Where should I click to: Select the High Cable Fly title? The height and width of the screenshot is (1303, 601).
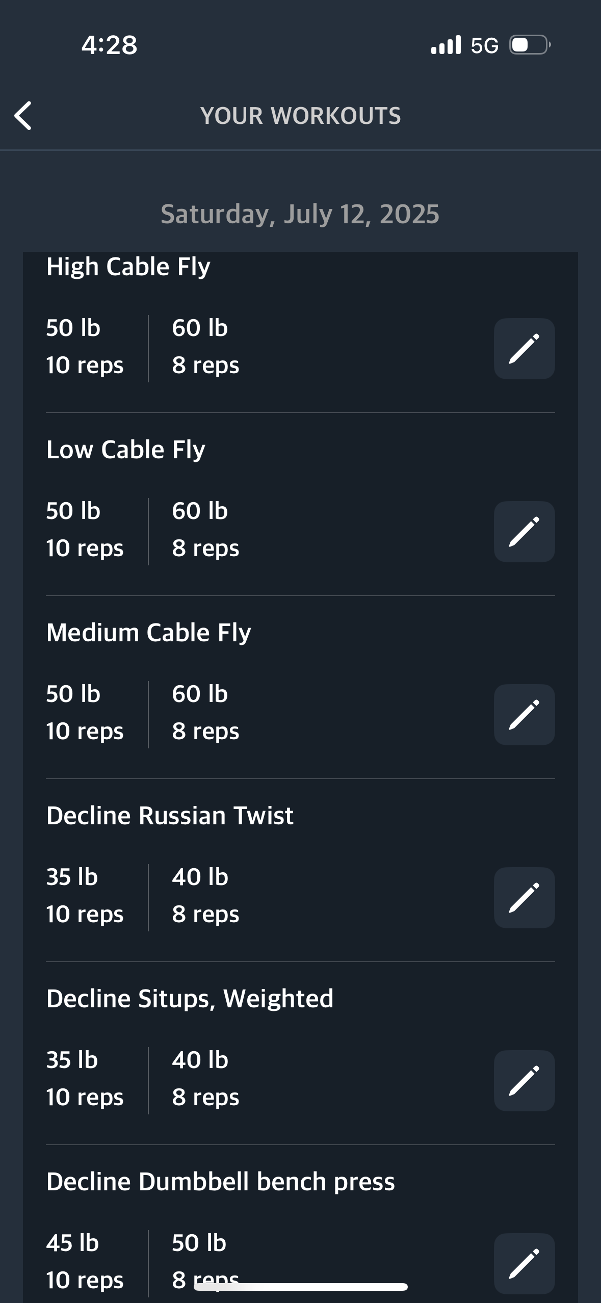pos(128,267)
